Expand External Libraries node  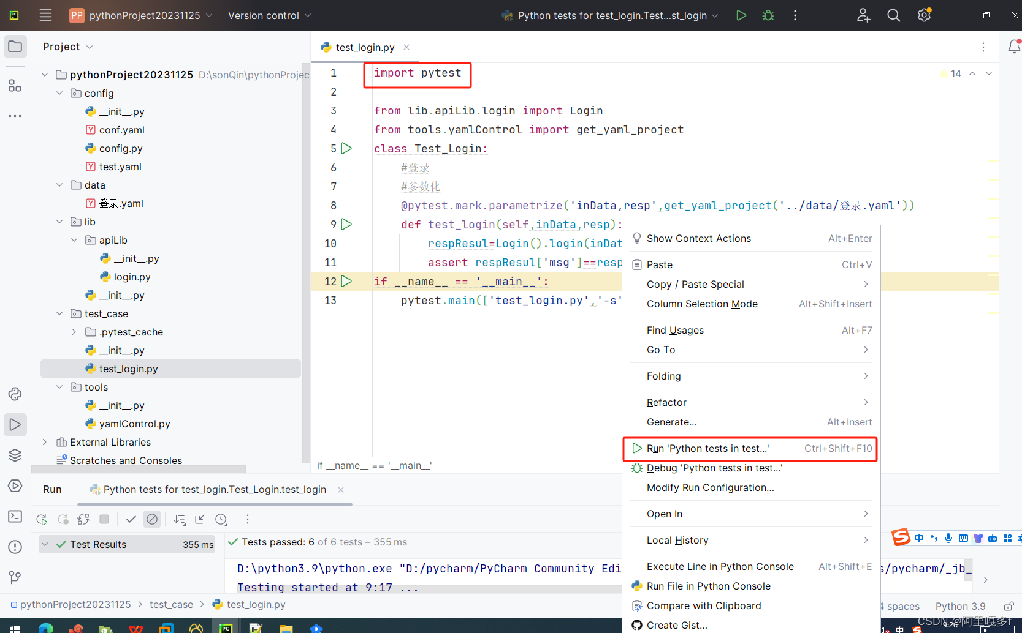(x=45, y=442)
